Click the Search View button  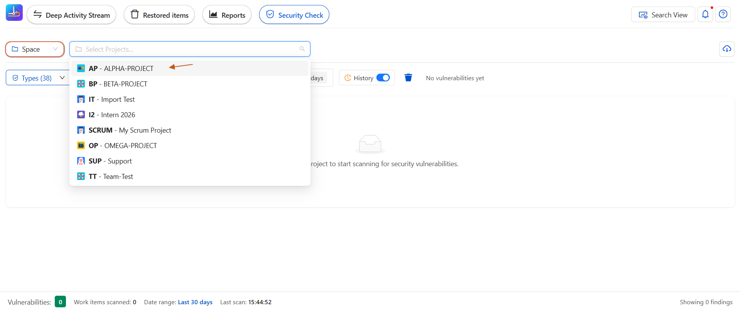click(x=663, y=15)
